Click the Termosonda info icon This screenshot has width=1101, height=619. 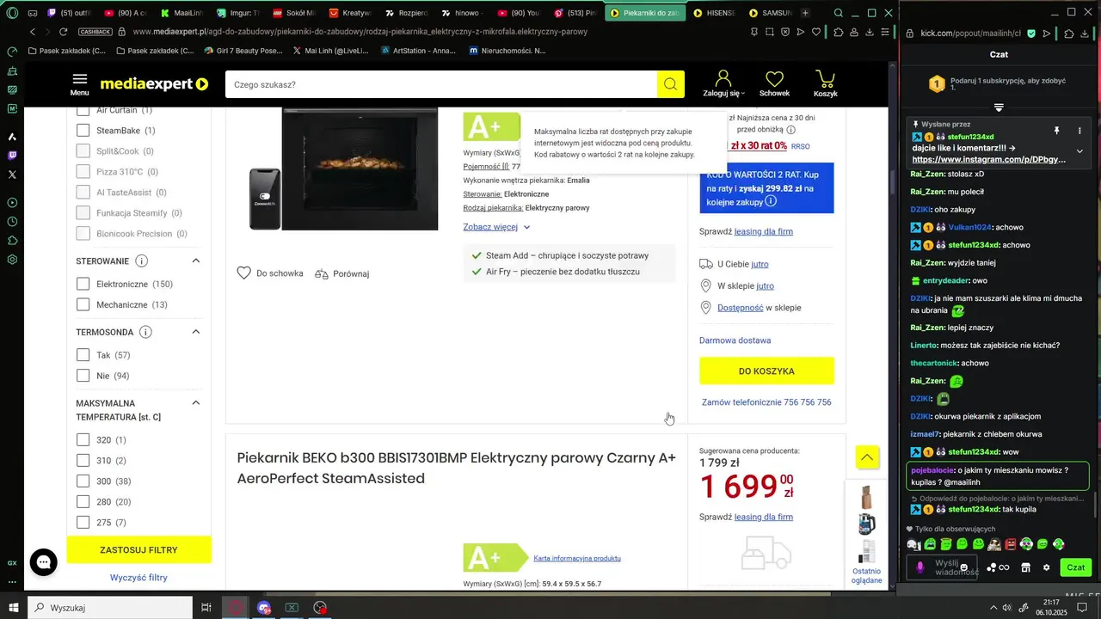(x=145, y=332)
